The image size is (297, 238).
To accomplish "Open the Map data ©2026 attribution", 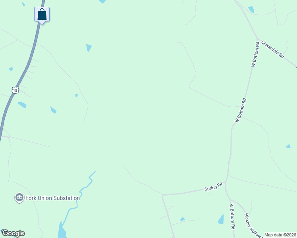I will [280, 235].
